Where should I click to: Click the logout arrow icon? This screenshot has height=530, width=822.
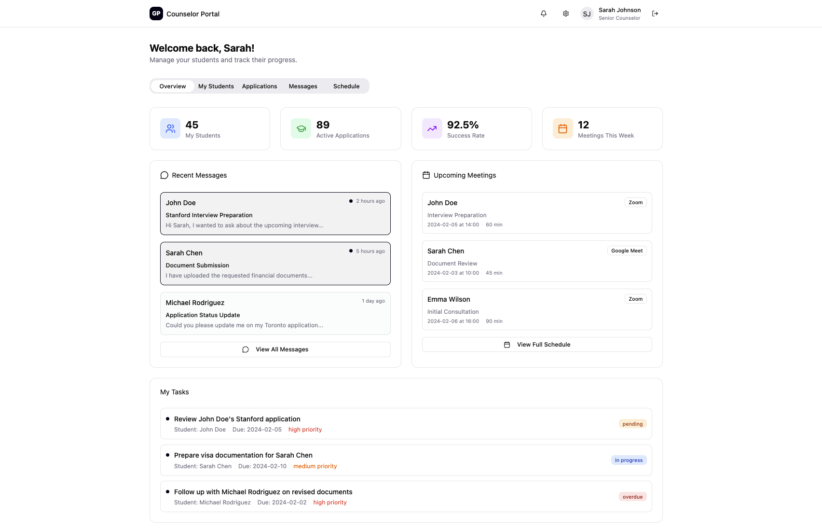pos(655,14)
